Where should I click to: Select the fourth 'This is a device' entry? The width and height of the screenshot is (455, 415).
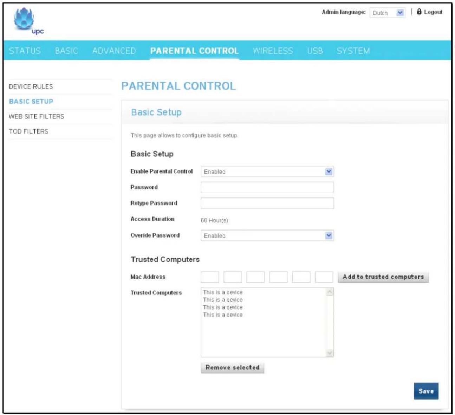223,315
